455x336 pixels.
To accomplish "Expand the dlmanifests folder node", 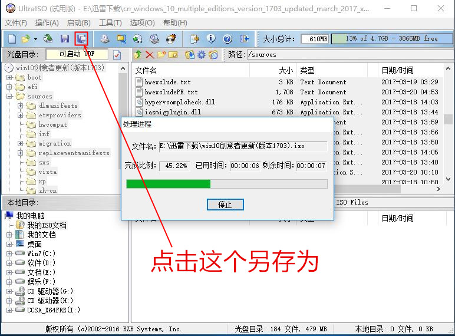I will [x=20, y=106].
